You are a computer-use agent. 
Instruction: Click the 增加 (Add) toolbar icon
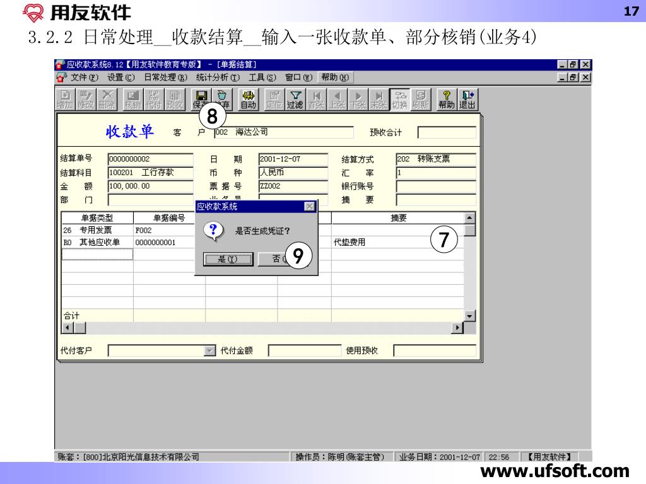click(x=65, y=100)
